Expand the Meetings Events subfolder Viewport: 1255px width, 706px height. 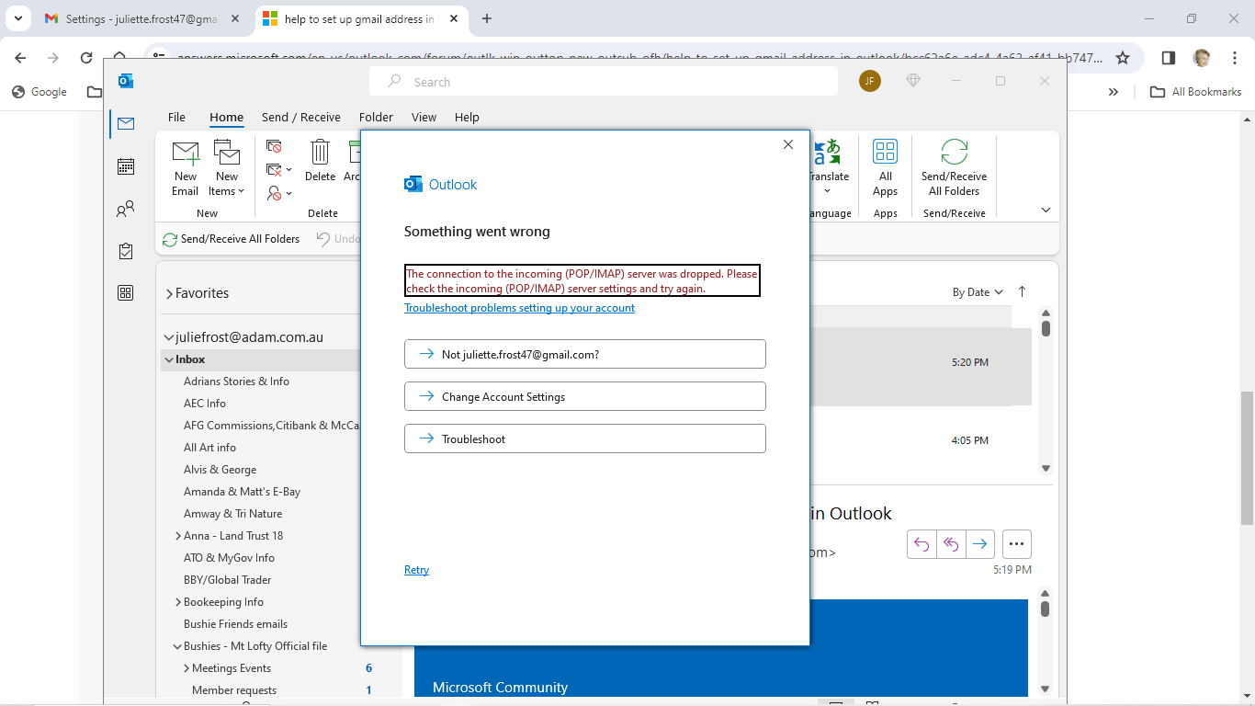click(187, 667)
